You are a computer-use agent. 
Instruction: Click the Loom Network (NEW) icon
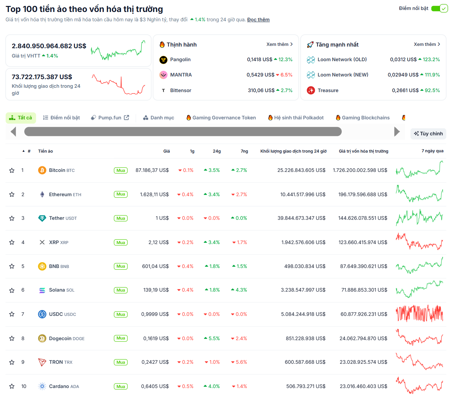[311, 75]
